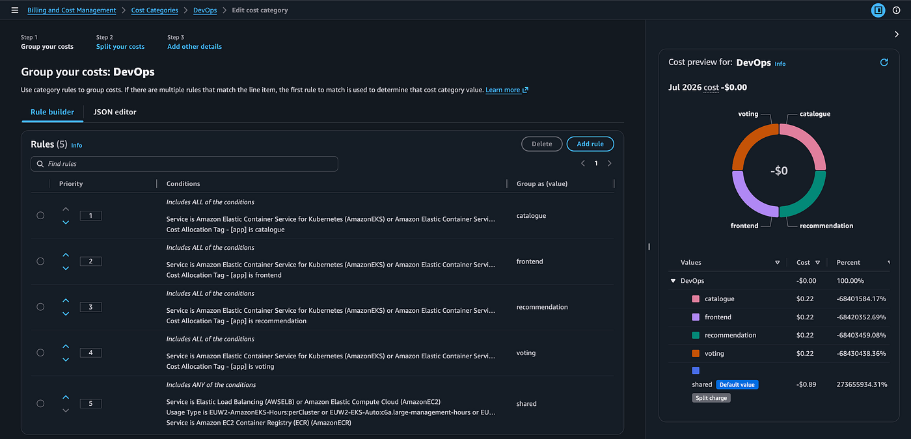The width and height of the screenshot is (911, 439).
Task: Click the Group as (value) column header
Action: tap(542, 184)
